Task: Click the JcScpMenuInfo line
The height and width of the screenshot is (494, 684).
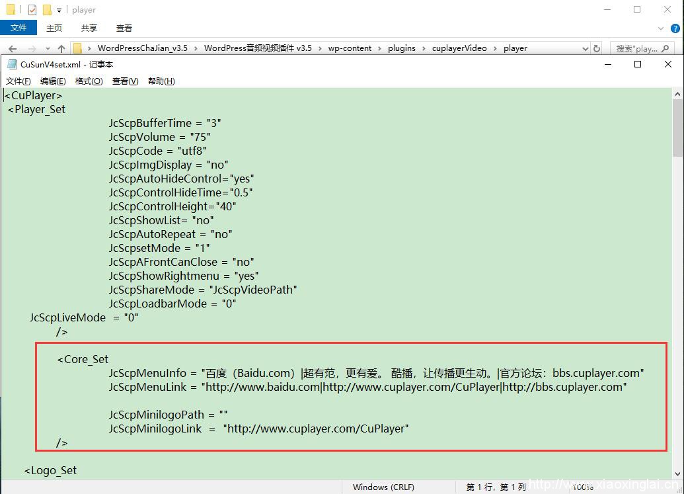Action: pos(377,373)
